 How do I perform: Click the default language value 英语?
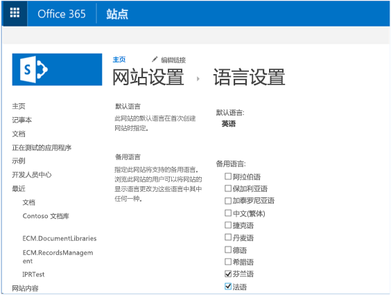[x=228, y=123]
